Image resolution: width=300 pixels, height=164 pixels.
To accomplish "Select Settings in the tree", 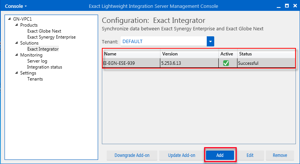I will click(x=28, y=73).
